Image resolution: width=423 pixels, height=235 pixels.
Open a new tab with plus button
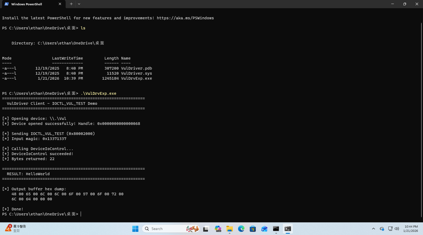(x=71, y=4)
